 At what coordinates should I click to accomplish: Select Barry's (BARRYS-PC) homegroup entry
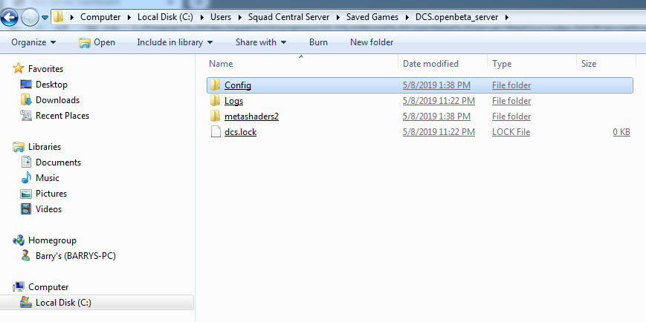[x=75, y=256]
